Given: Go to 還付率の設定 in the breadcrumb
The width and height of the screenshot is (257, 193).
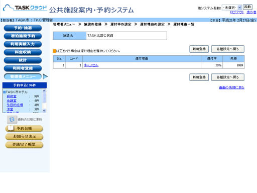Looking at the screenshot, I should (x=121, y=24).
